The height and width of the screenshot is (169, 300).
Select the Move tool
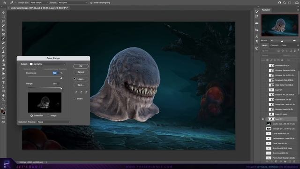point(3,13)
